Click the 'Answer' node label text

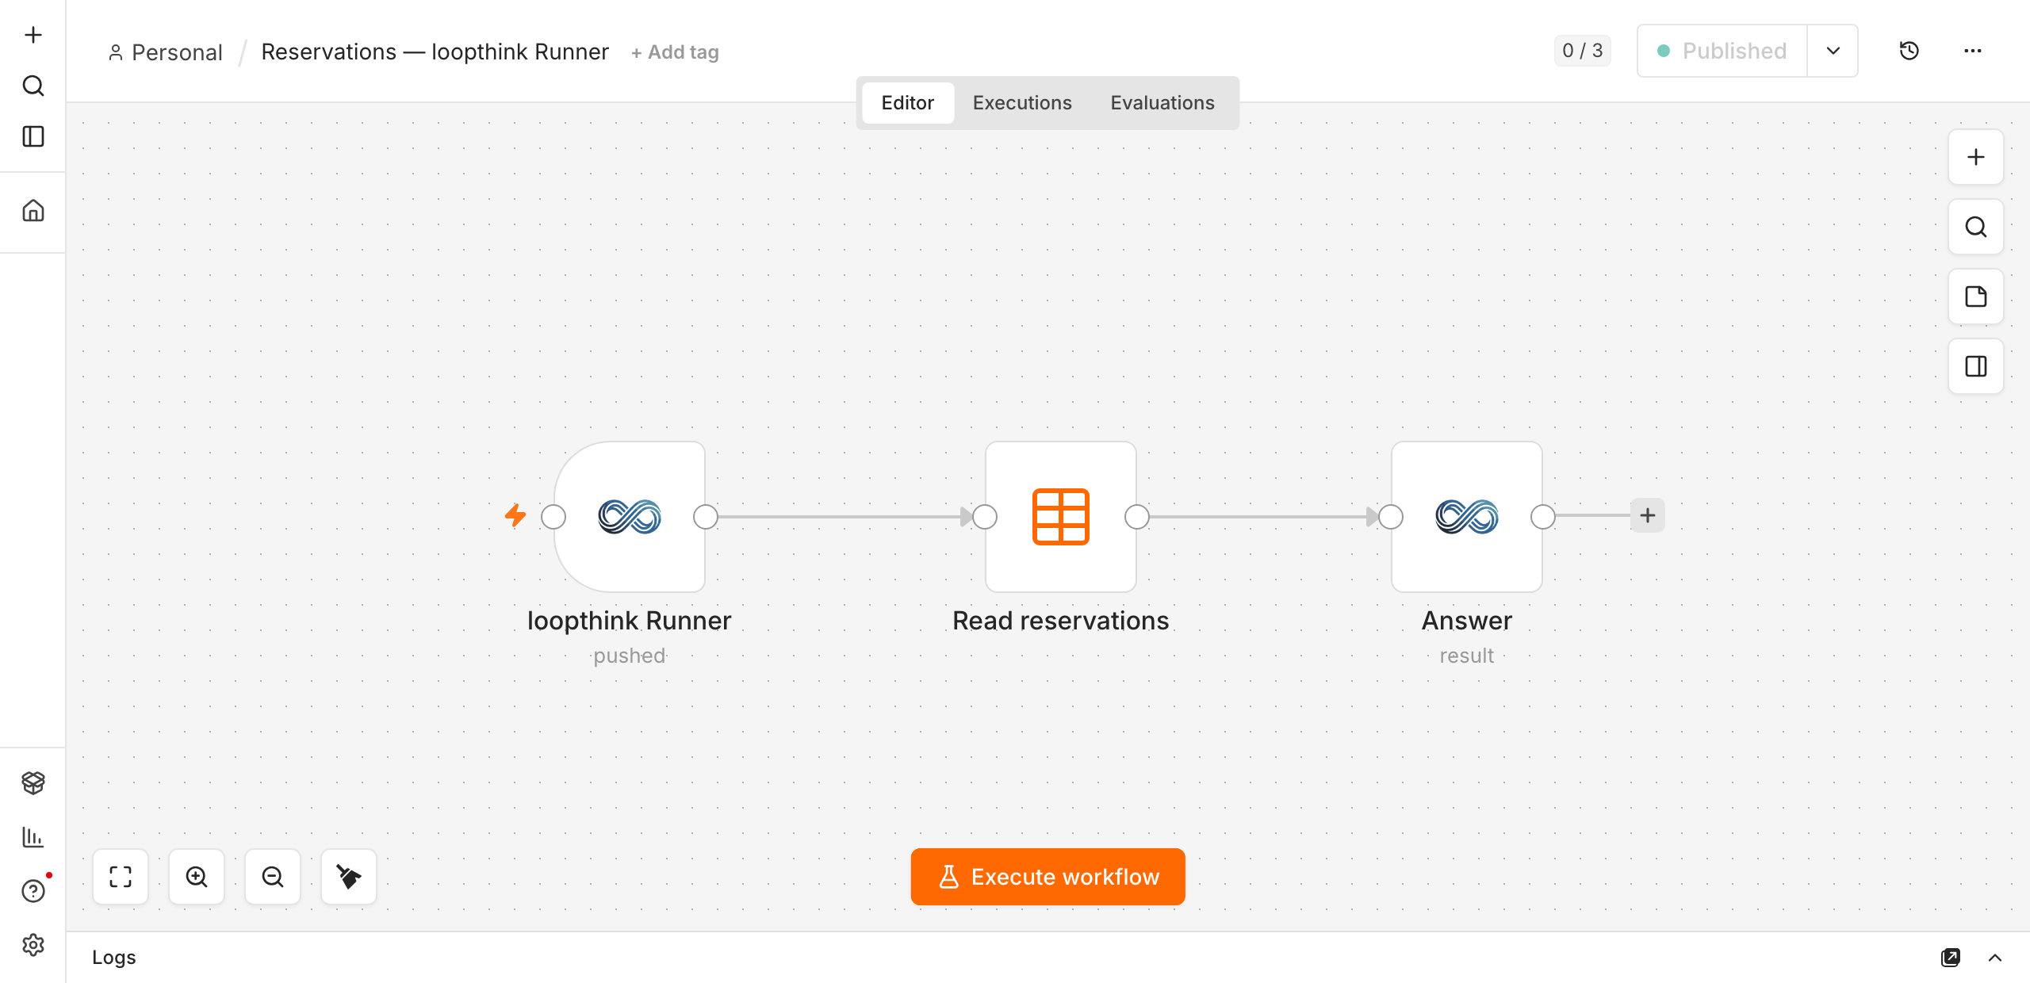[x=1467, y=621]
